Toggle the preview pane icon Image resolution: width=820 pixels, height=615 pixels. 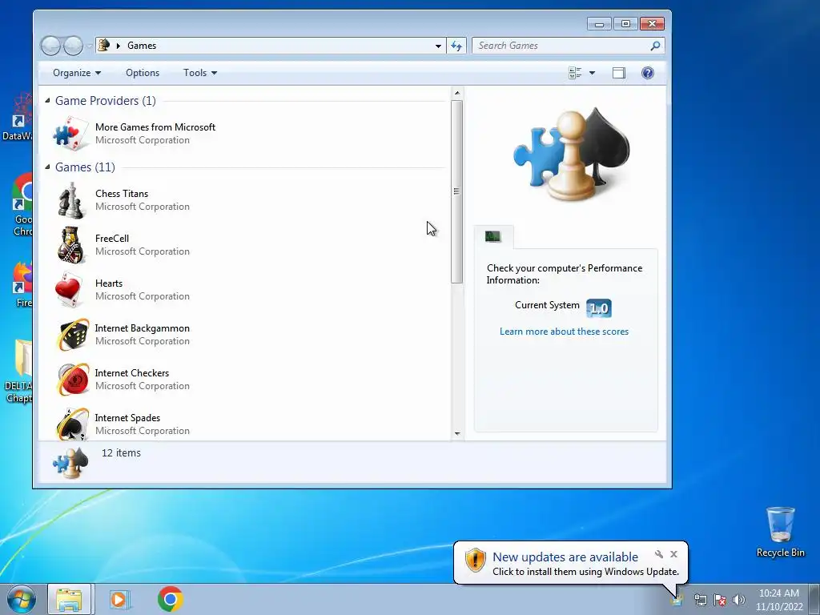tap(619, 73)
